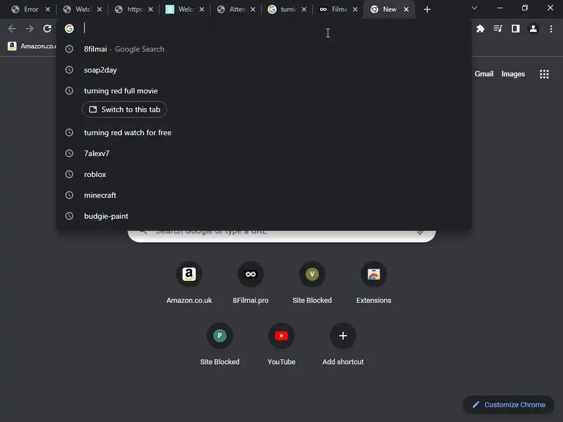
Task: Select the roblox suggestion
Action: point(264,174)
